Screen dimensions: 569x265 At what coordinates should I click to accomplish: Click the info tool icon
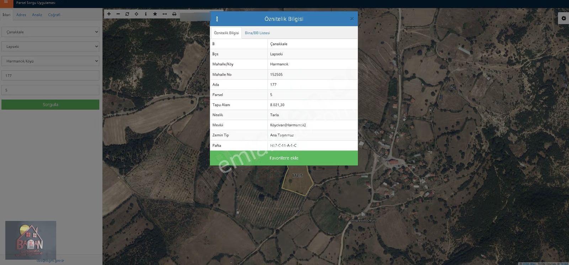coord(146,14)
